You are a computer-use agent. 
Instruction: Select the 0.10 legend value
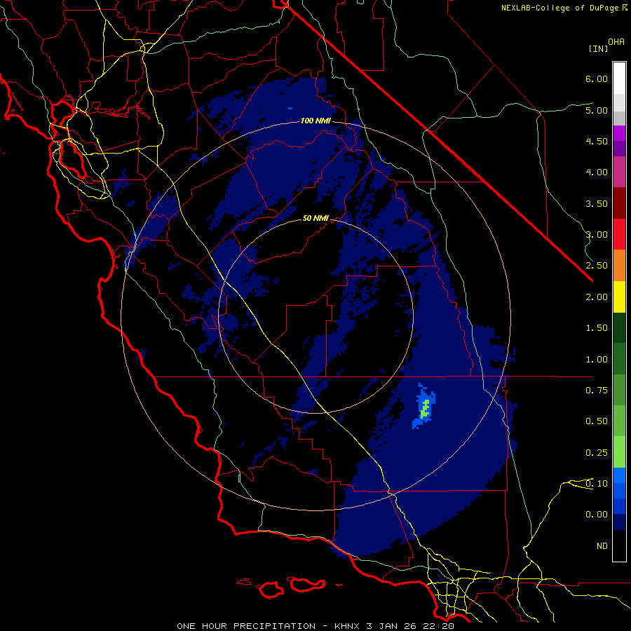(x=597, y=484)
